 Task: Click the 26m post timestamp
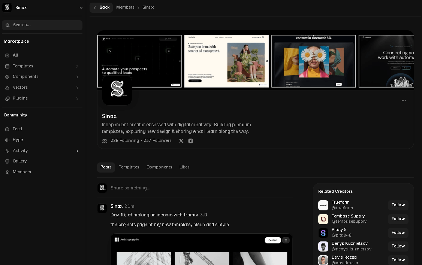coord(129,206)
